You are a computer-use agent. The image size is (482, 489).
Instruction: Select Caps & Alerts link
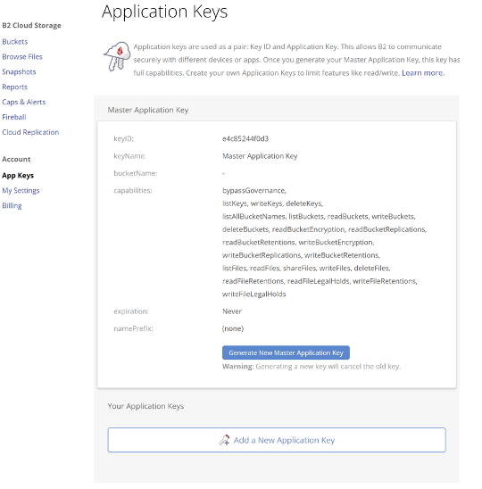coord(24,102)
